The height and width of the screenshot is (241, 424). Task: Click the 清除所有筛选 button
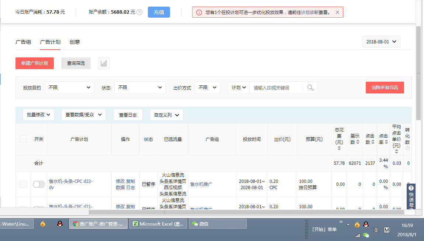point(385,88)
